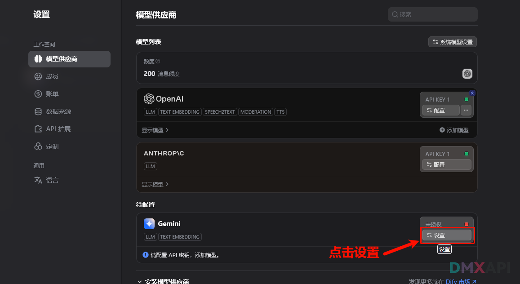Click the 搜索 input field
This screenshot has width=520, height=284.
click(432, 14)
